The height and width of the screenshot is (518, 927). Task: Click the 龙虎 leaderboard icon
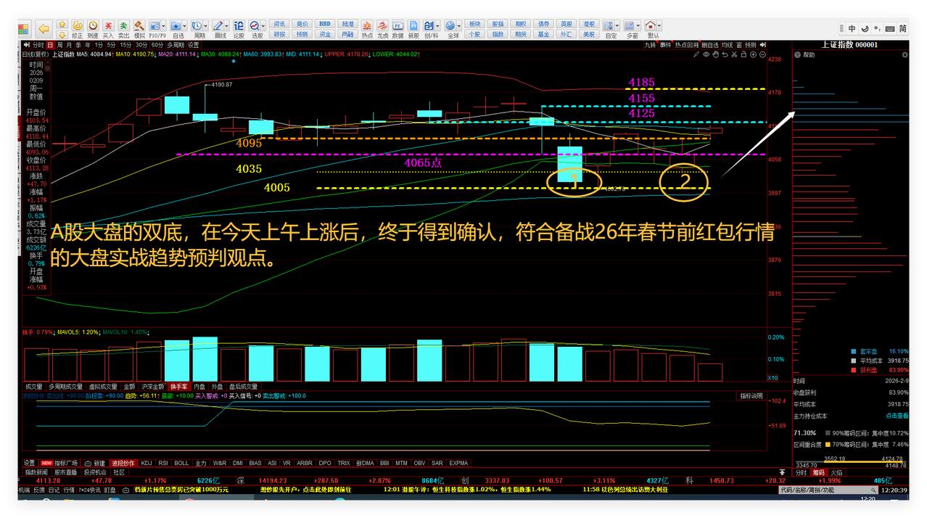(x=382, y=25)
